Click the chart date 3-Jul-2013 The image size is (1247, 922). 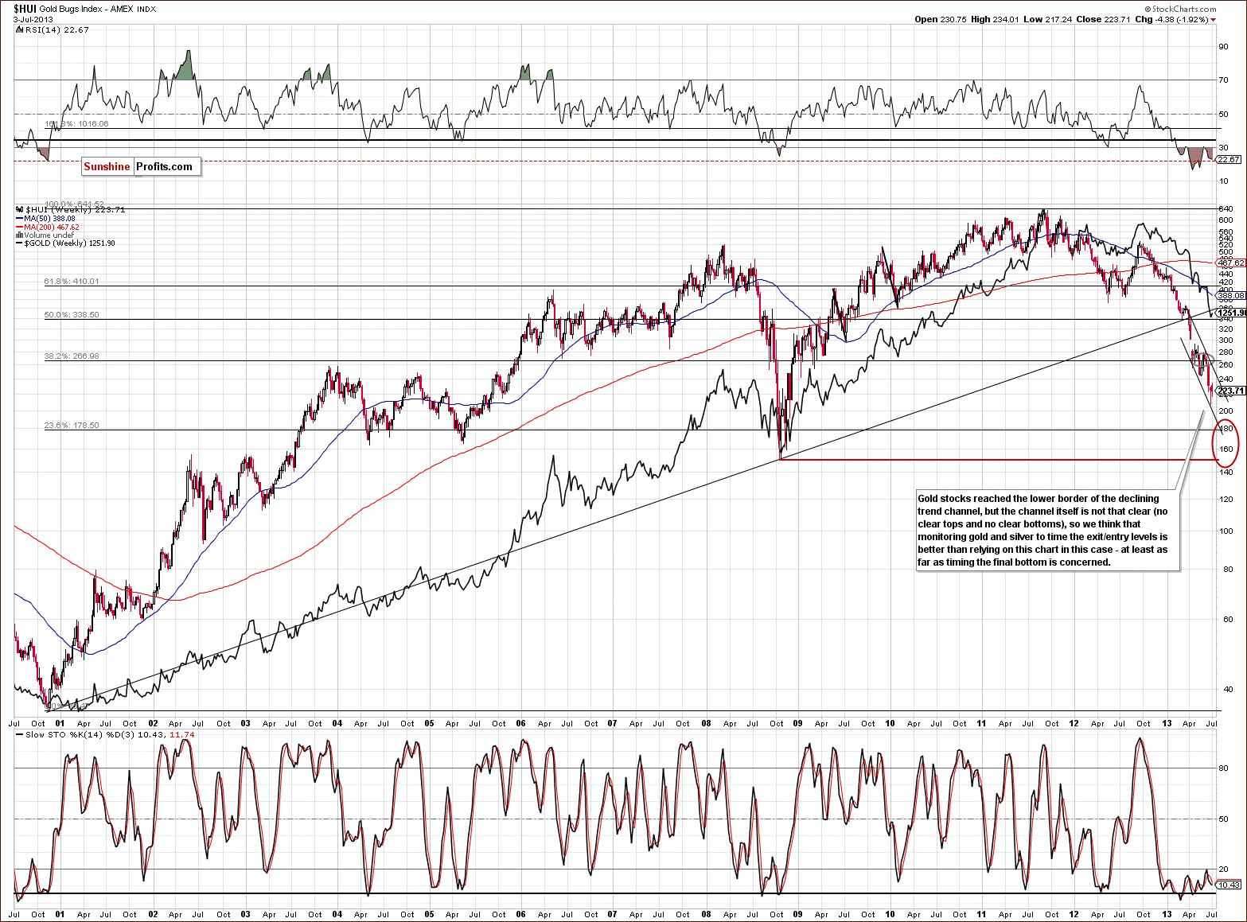34,19
